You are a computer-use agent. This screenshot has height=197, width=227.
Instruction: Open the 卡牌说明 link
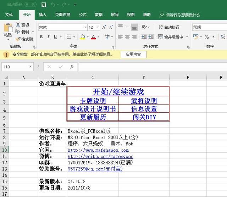coord(93,101)
